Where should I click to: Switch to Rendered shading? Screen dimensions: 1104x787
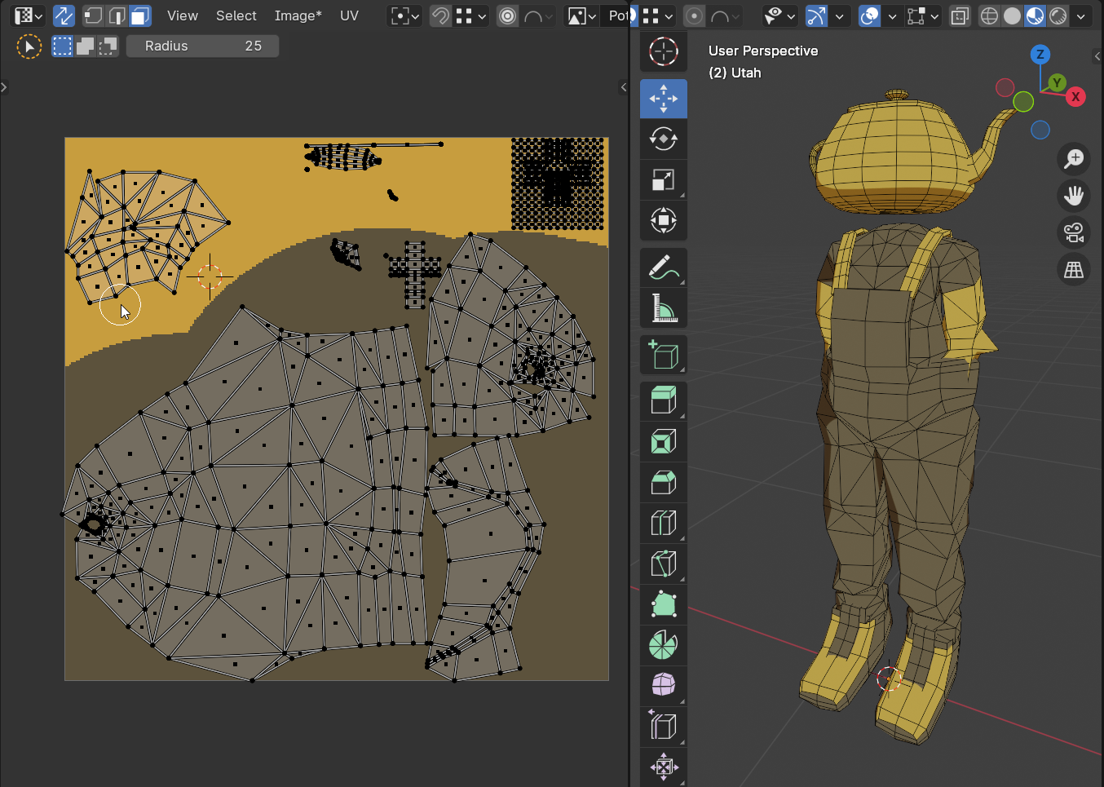tap(1058, 15)
